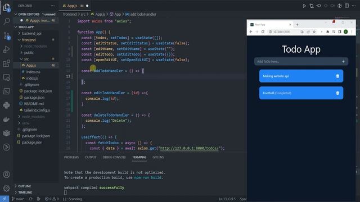Open Explorer panel ellipsis menu
Viewport: 360px width, 202px height.
point(52,6)
